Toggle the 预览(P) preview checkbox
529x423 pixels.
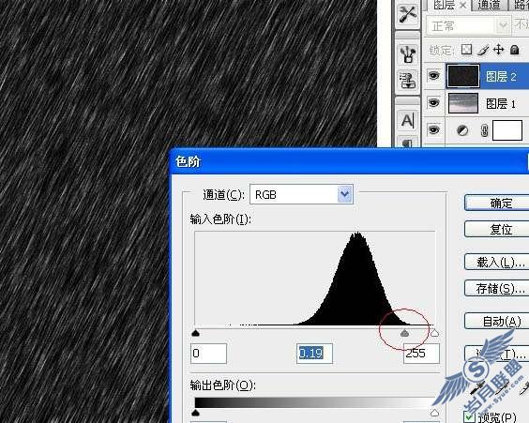tap(469, 417)
